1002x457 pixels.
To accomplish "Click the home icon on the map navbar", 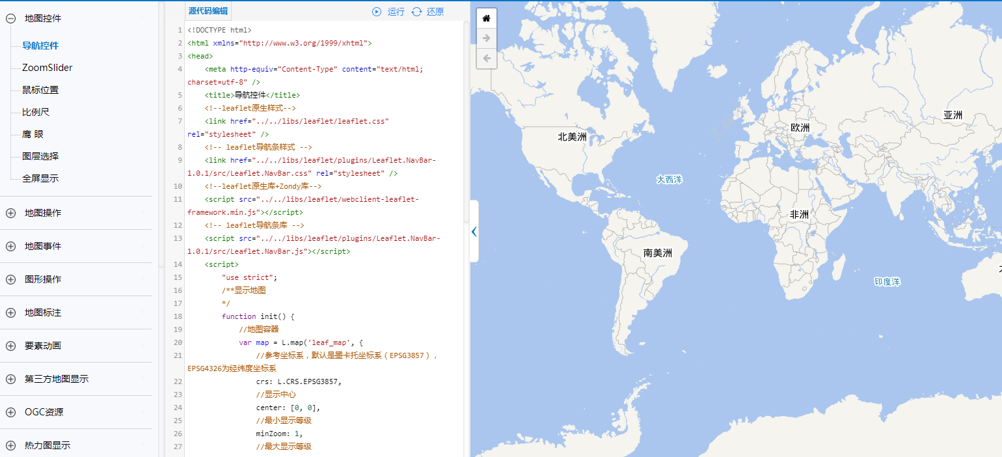I will 486,18.
